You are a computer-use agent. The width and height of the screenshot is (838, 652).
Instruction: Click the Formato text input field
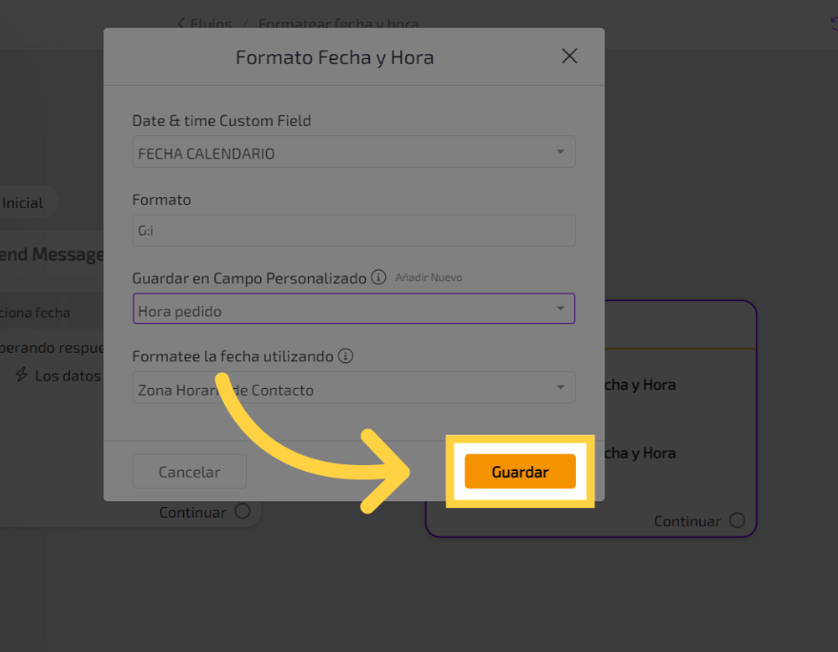click(353, 231)
